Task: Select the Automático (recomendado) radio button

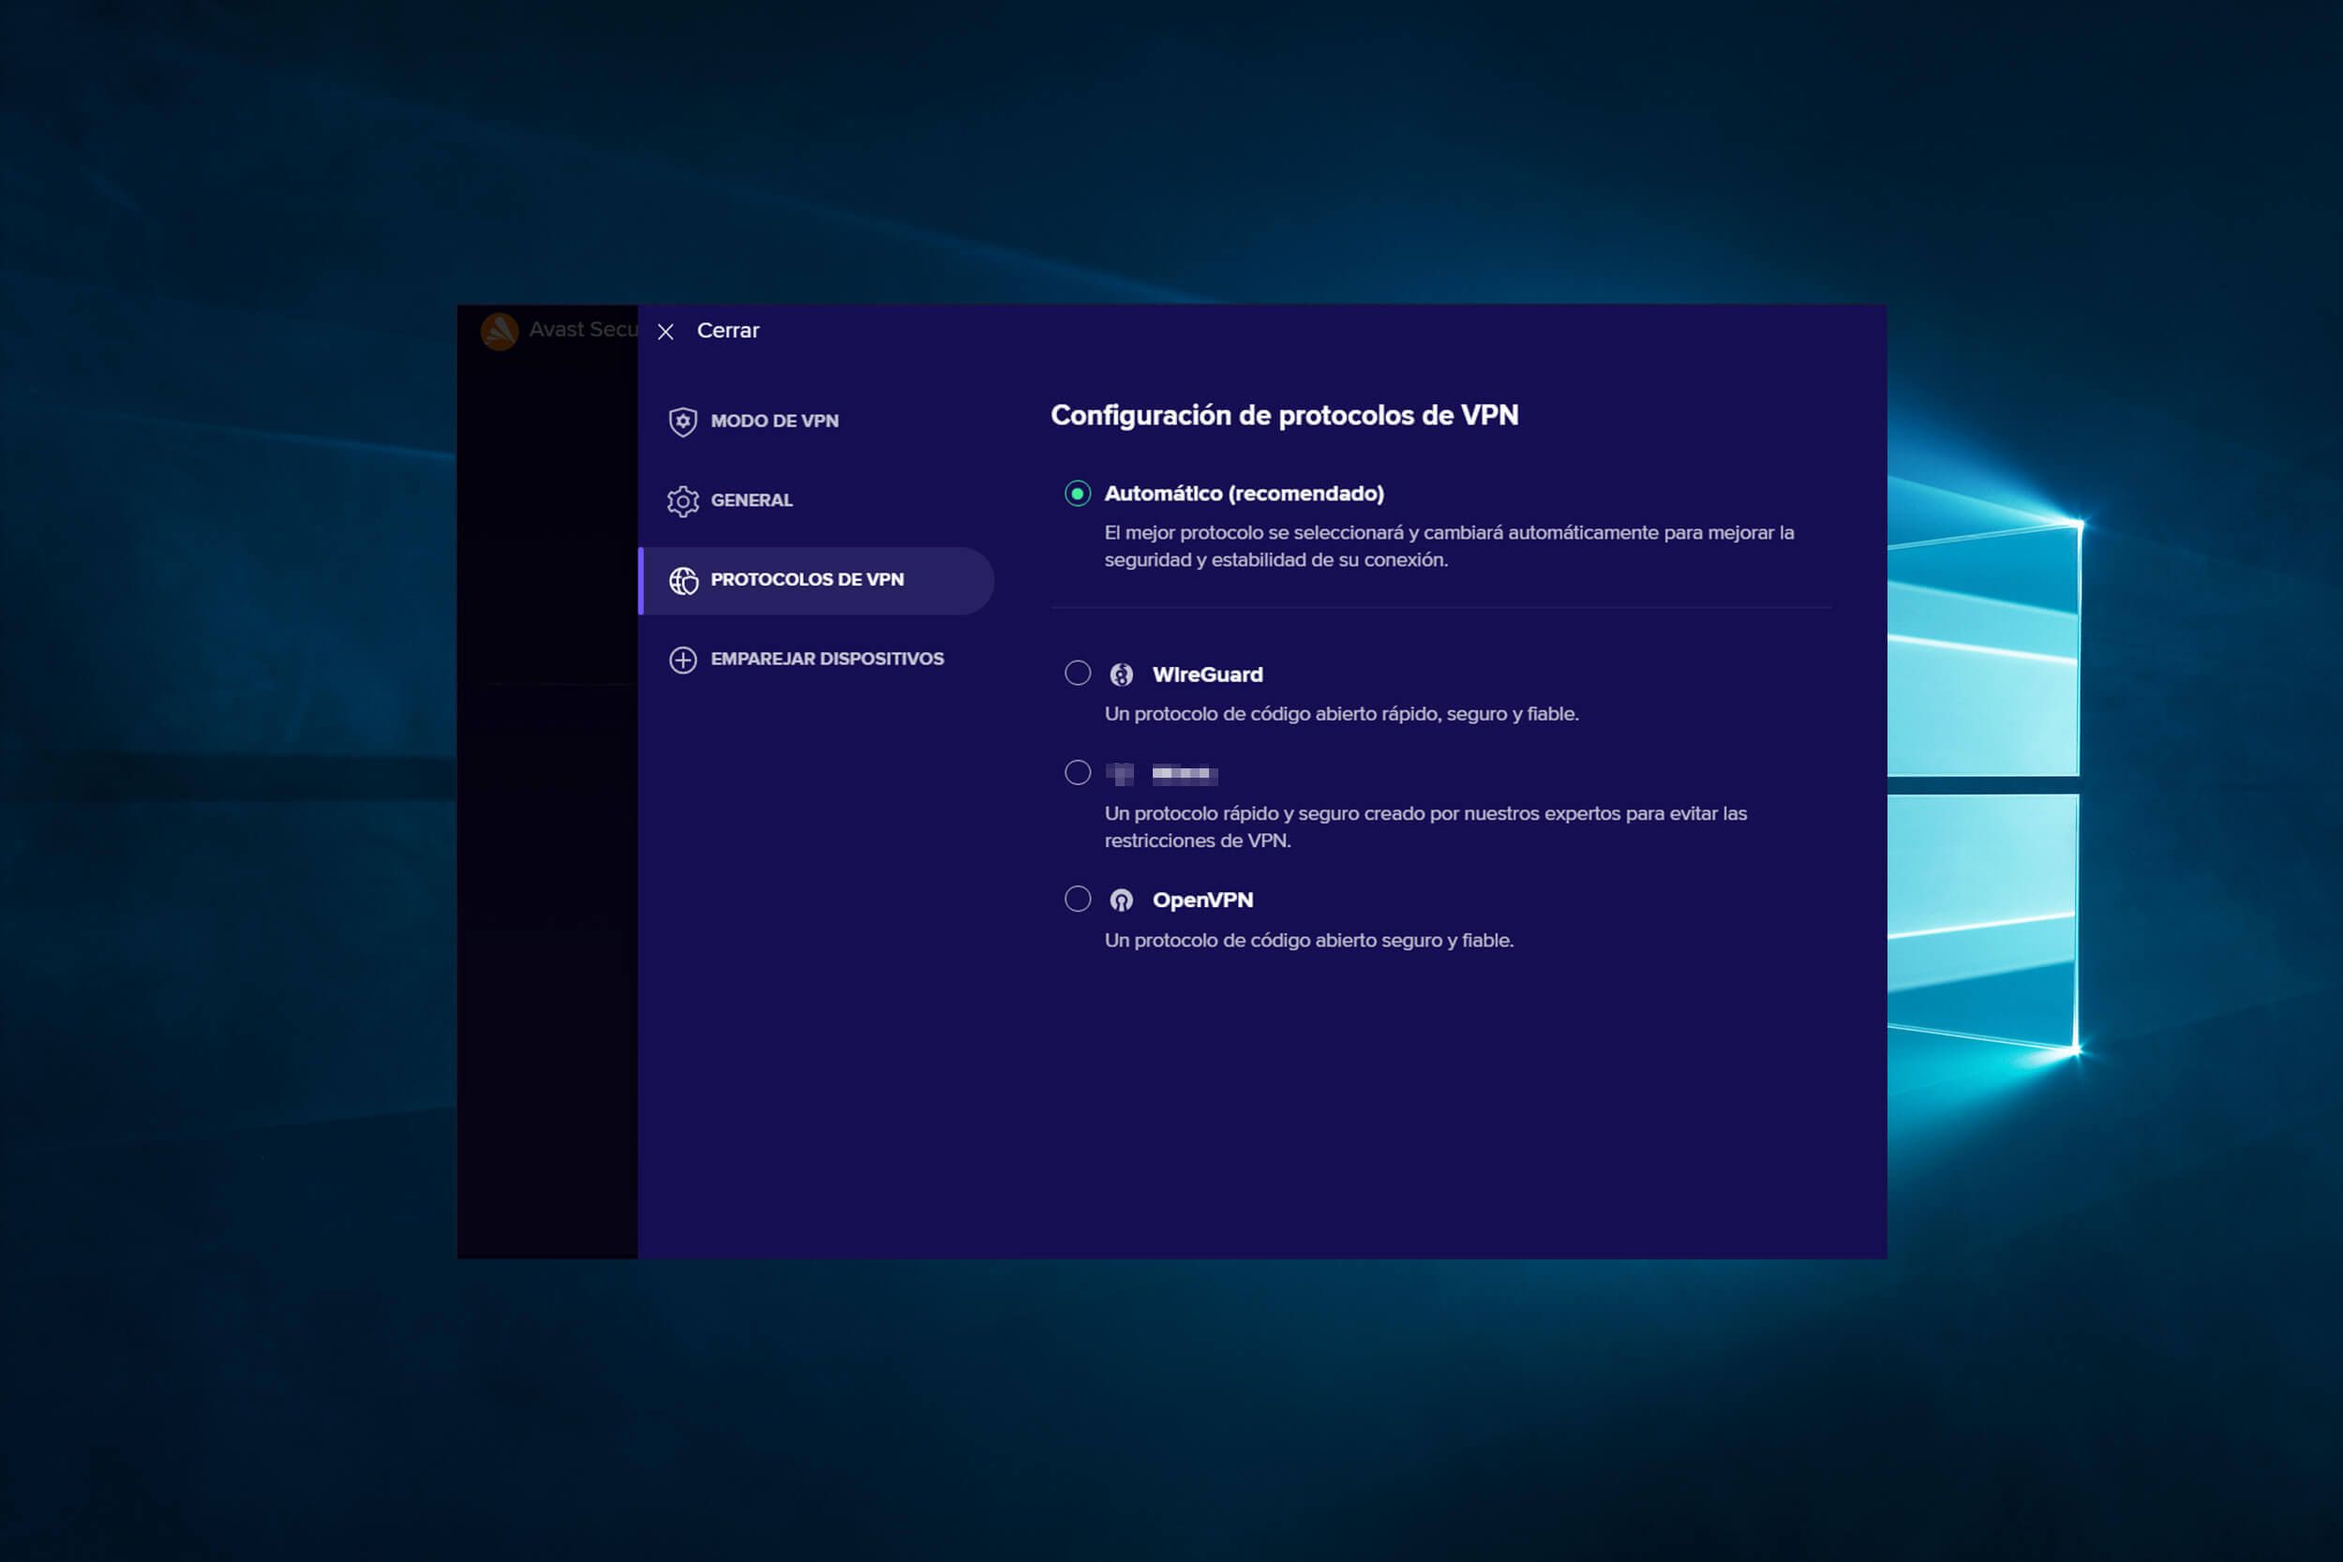Action: pos(1077,493)
